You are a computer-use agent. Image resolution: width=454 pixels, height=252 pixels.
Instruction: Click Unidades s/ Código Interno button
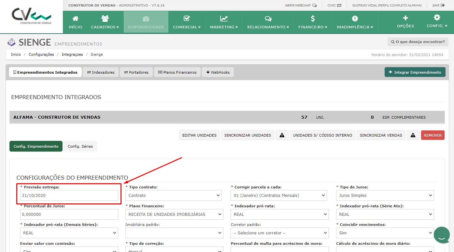coord(322,135)
